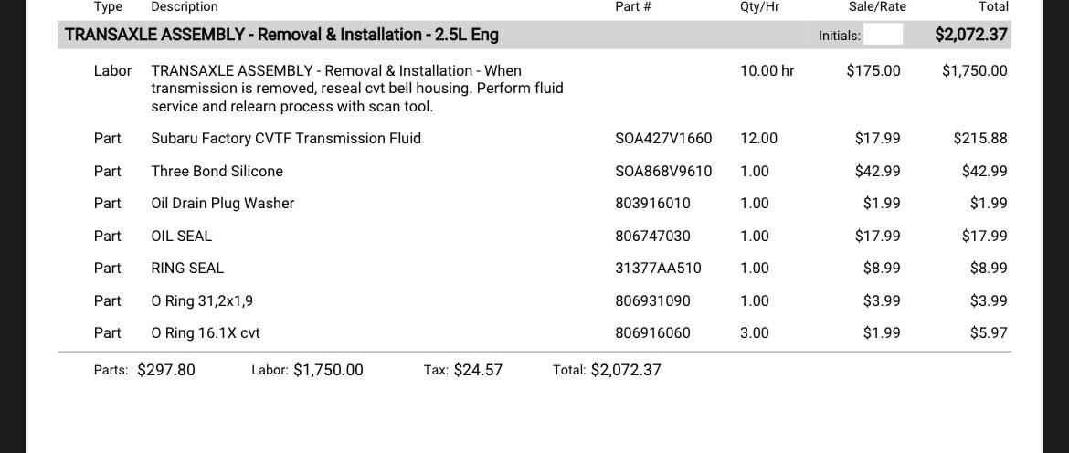Select part number SOA427V1660

[663, 138]
